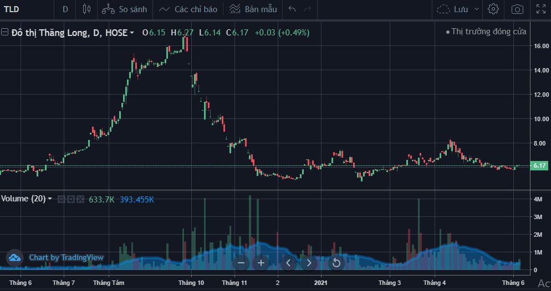Enter fullscreen mode with the expand icon

coord(540,9)
